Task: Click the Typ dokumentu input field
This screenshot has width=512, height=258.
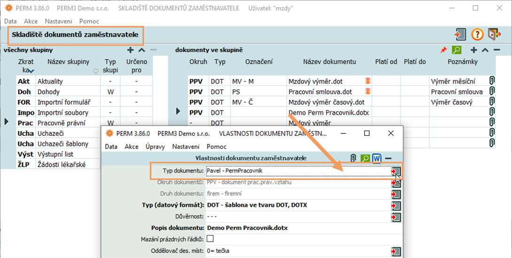Action: [x=298, y=171]
